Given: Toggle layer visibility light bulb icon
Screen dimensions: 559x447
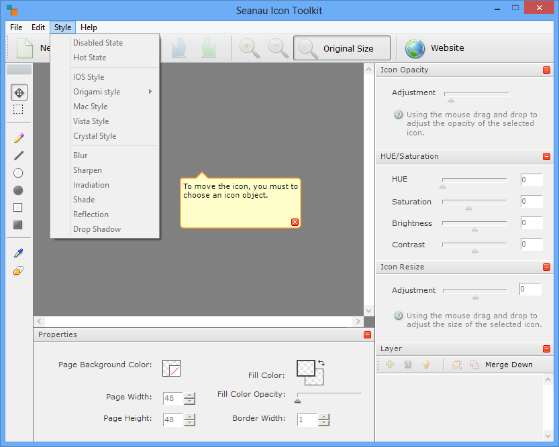Looking at the screenshot, I should pyautogui.click(x=426, y=364).
